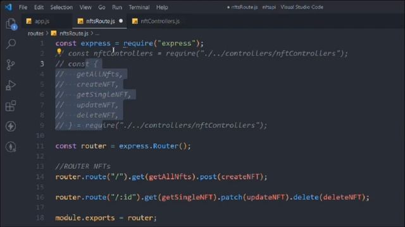Open the Edit menu
Screen dimensions: 405x227
click(x=39, y=7)
